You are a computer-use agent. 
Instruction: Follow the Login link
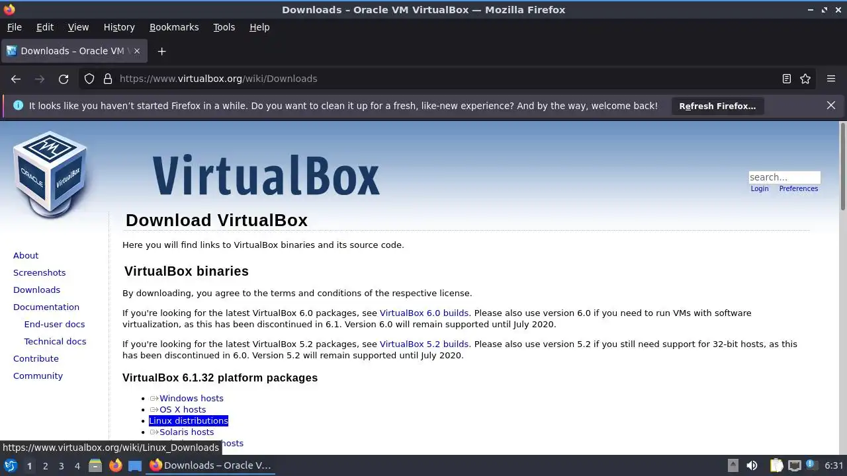(x=760, y=188)
